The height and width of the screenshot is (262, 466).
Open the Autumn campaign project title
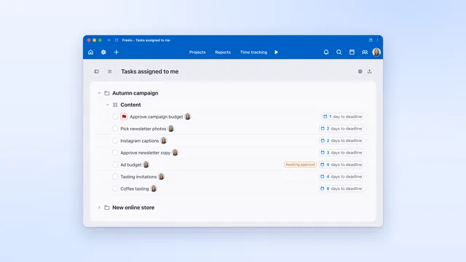click(135, 93)
